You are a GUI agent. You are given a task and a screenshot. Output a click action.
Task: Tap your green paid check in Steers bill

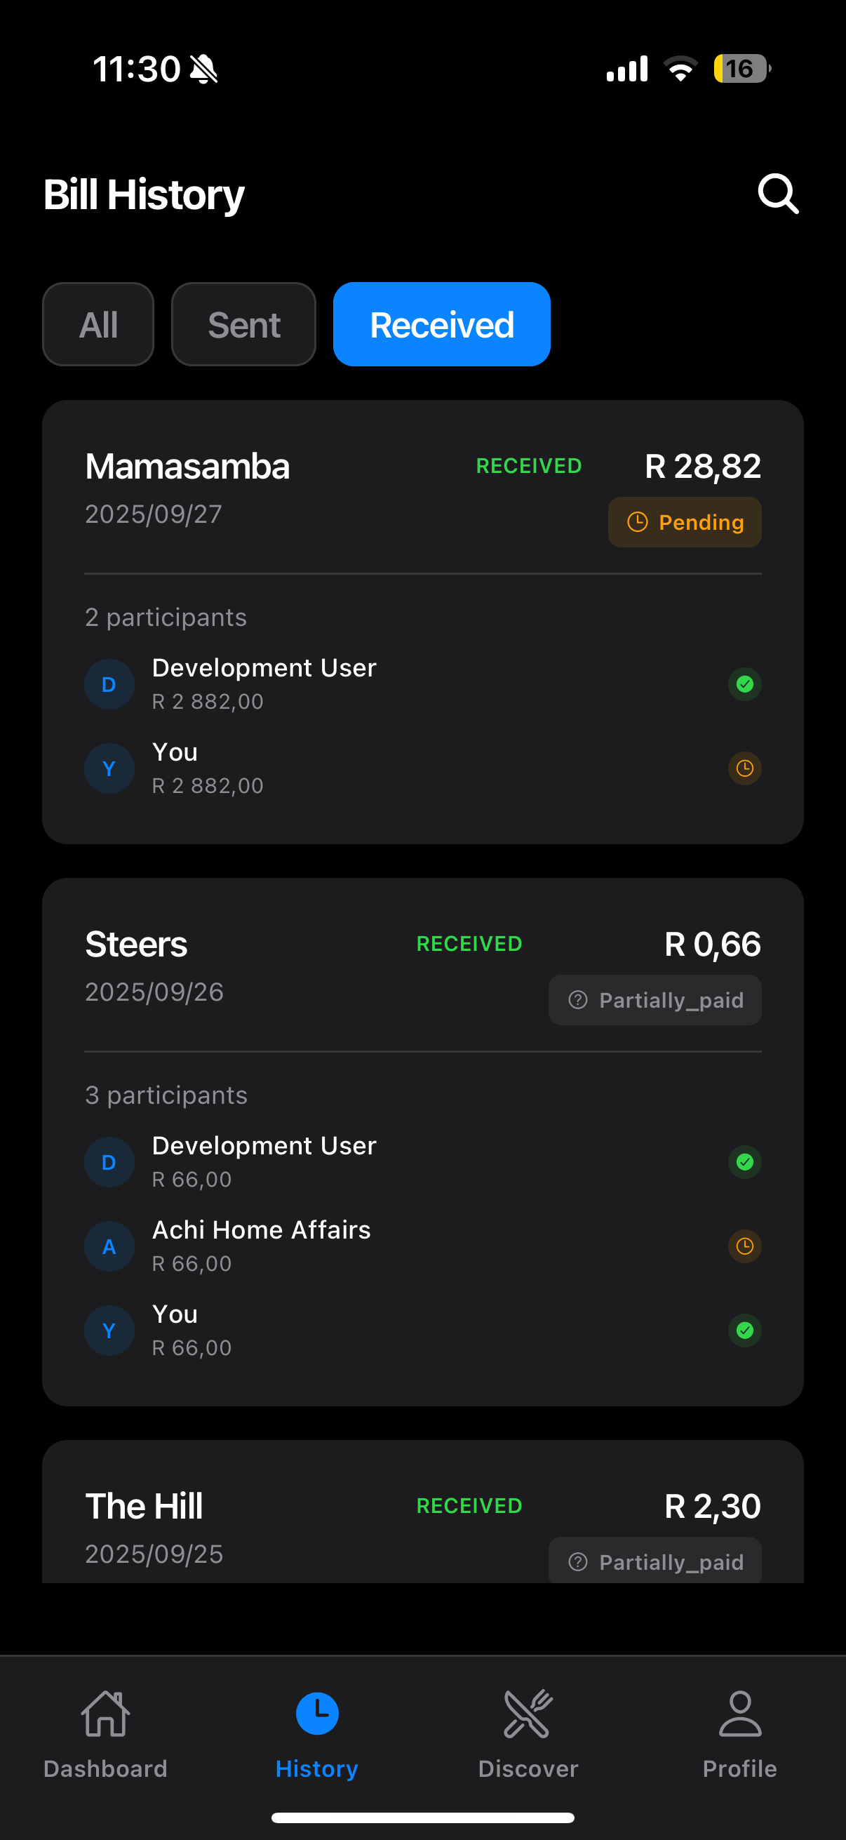point(744,1331)
